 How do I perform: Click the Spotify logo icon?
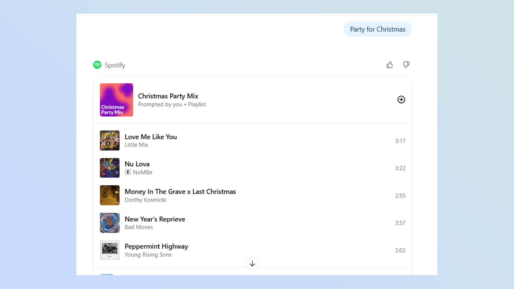click(x=97, y=65)
